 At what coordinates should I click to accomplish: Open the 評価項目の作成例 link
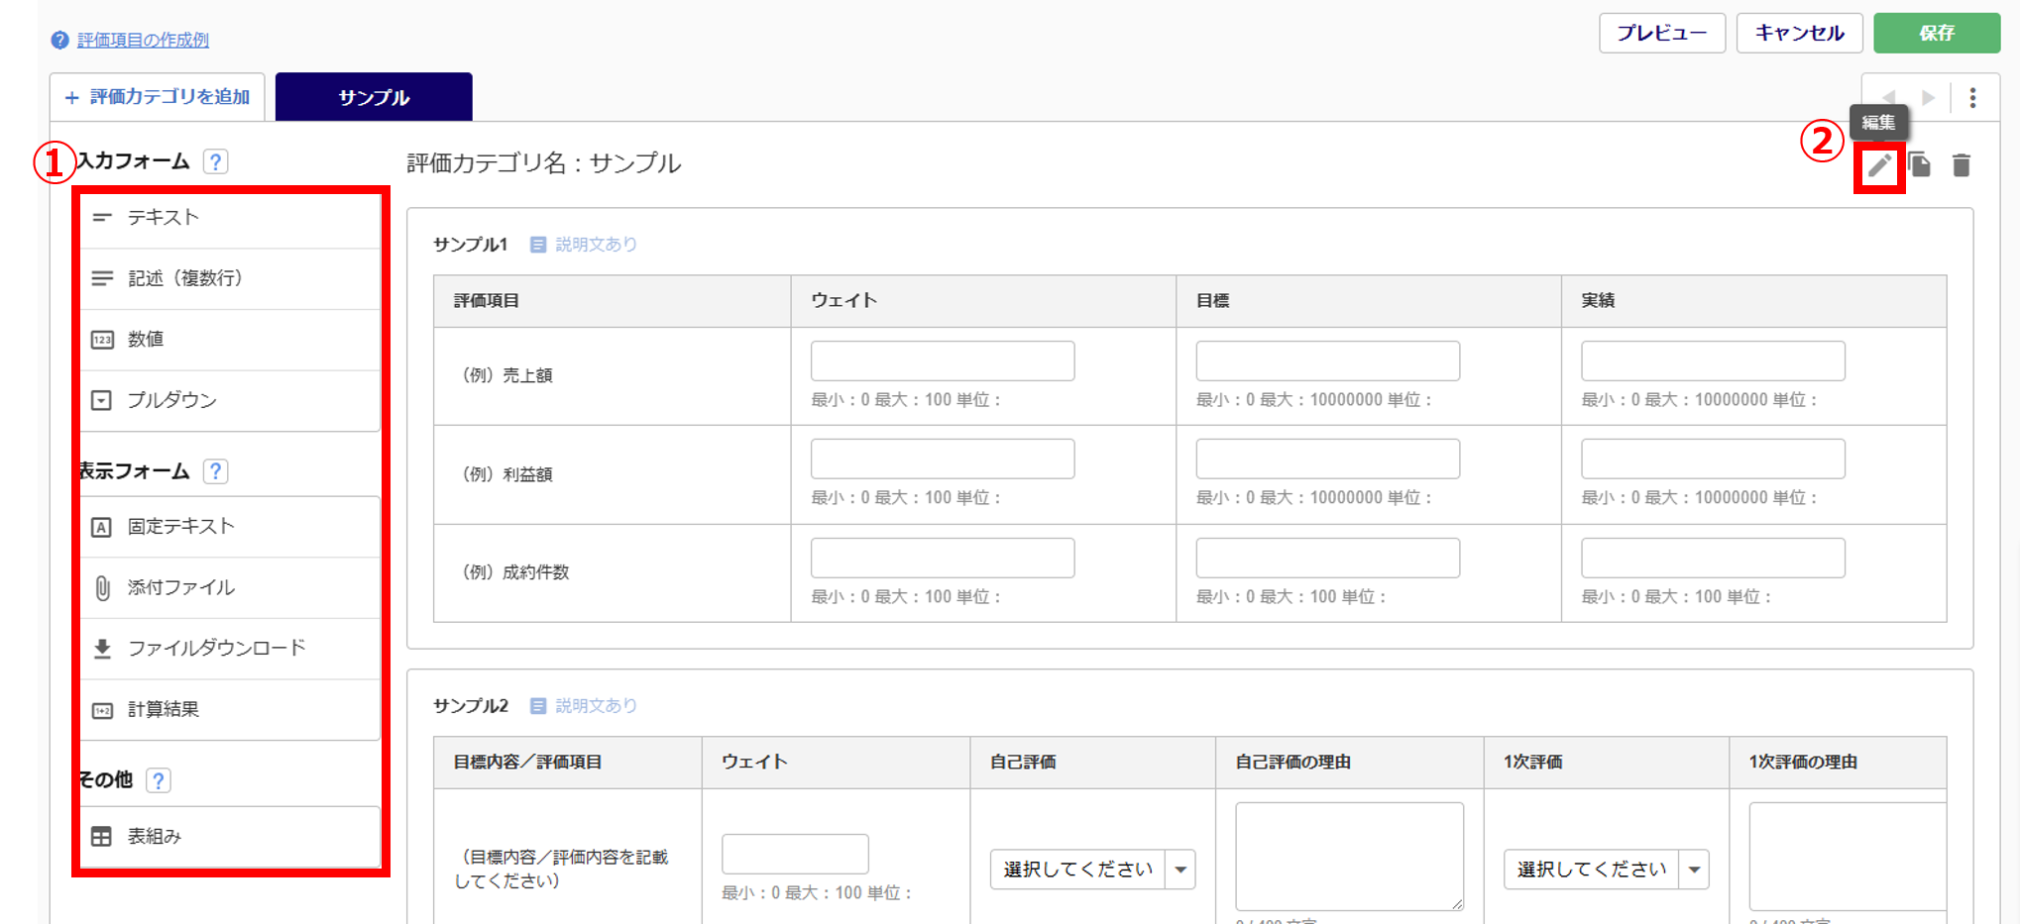click(x=143, y=40)
